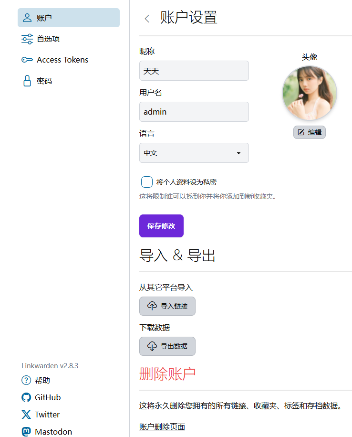Click the 导入 & 导出 heading
Screen dimensions: 352x437
[x=177, y=255]
